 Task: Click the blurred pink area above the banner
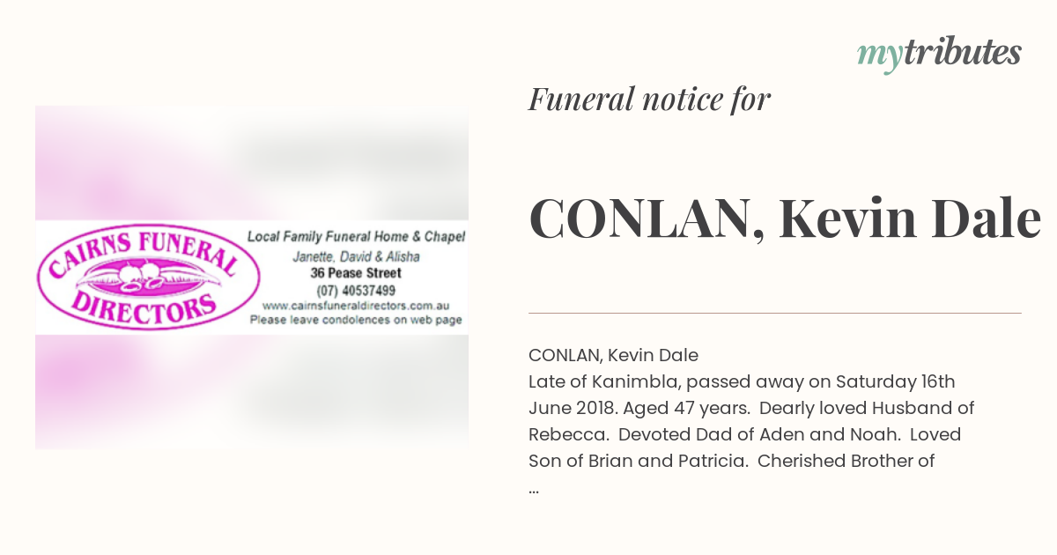[252, 163]
